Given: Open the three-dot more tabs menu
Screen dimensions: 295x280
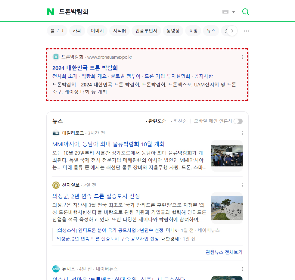Looking at the screenshot, I should [246, 31].
